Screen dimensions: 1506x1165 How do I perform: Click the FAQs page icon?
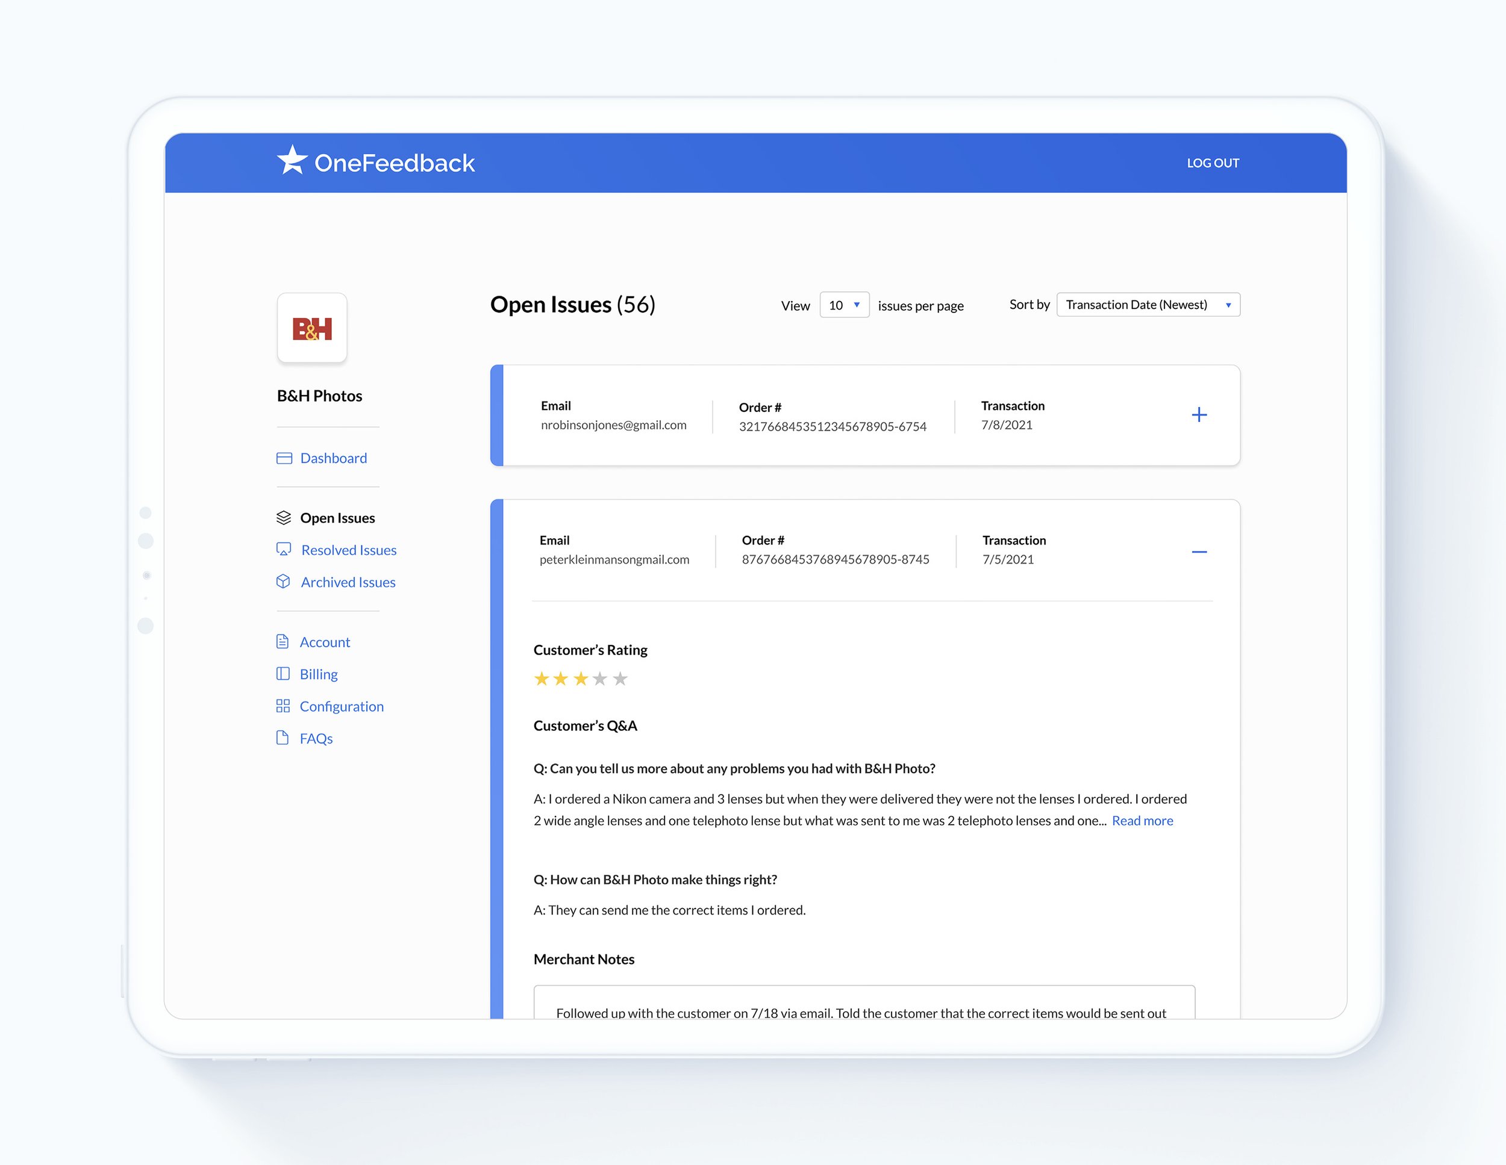click(282, 738)
